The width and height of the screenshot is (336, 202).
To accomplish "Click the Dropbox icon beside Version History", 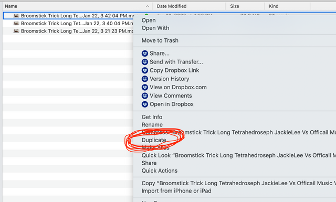I will (145, 79).
